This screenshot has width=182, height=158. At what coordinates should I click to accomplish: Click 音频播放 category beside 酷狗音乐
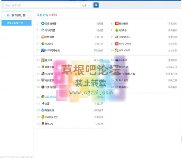[x=173, y=87]
